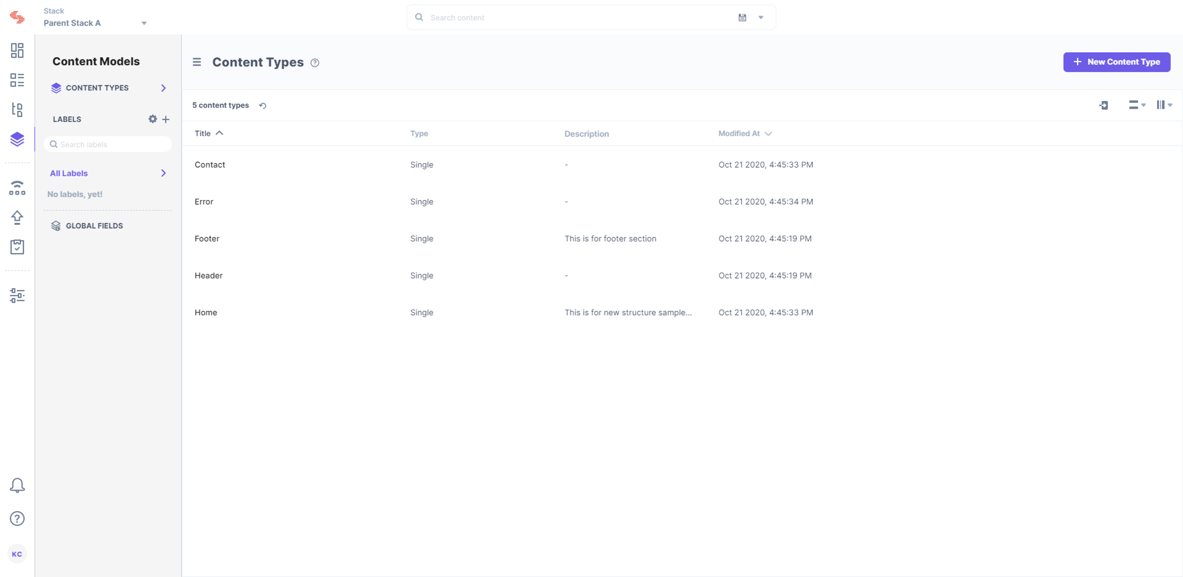Open the Settings sliders icon in sidebar
Image resolution: width=1183 pixels, height=577 pixels.
[17, 296]
